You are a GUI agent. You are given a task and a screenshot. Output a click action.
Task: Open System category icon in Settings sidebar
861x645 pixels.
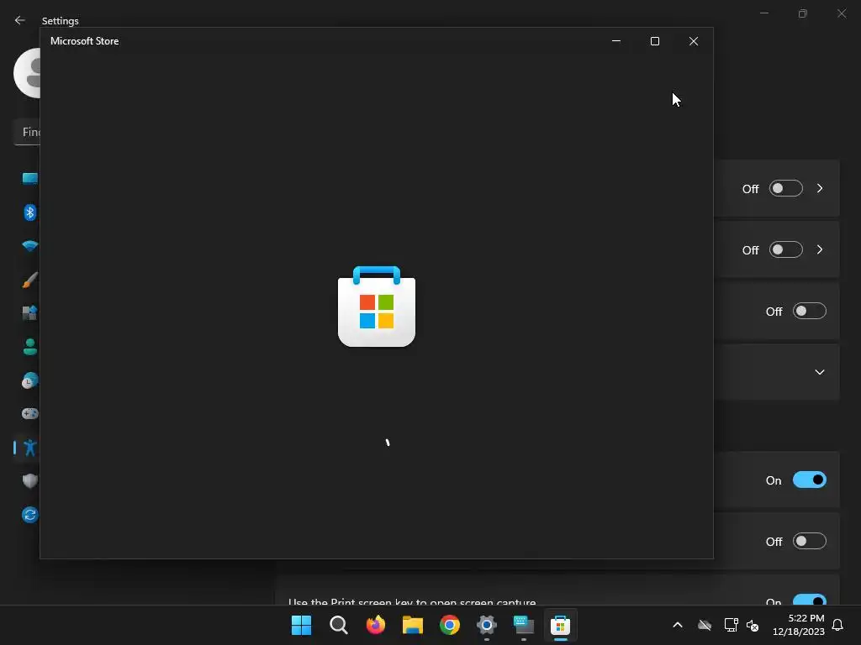point(30,178)
